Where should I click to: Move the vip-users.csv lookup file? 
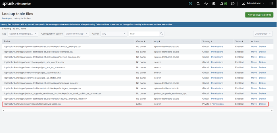tap(254, 104)
